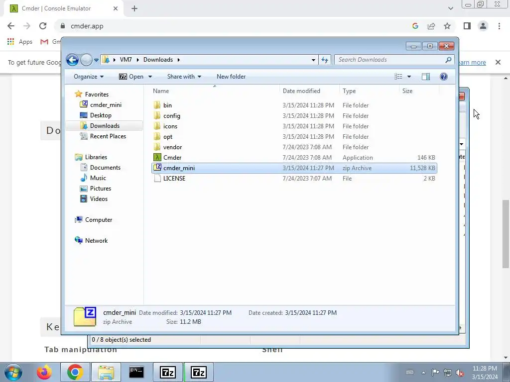This screenshot has height=382, width=510.
Task: Toggle the preview pane icon
Action: point(426,77)
